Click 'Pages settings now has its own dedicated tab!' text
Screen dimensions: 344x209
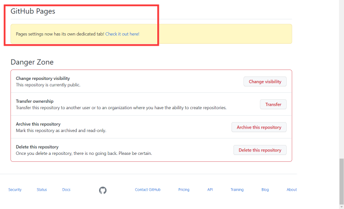[60, 34]
